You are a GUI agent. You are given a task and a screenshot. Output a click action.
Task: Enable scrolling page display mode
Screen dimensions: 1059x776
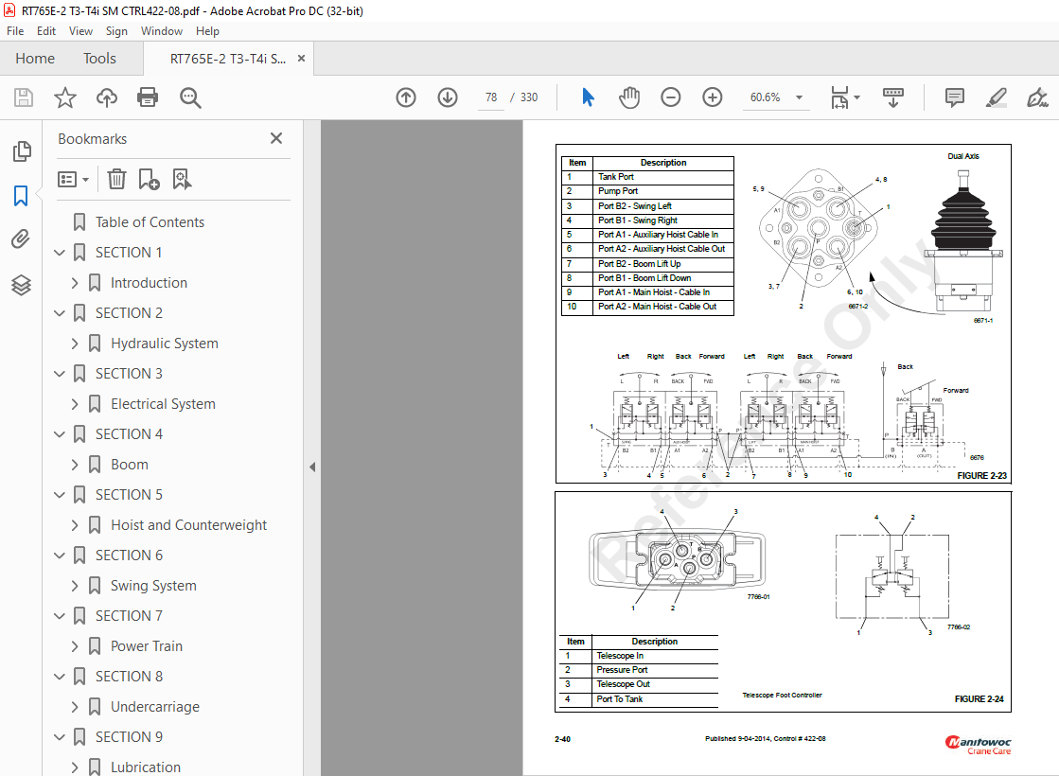[x=892, y=97]
